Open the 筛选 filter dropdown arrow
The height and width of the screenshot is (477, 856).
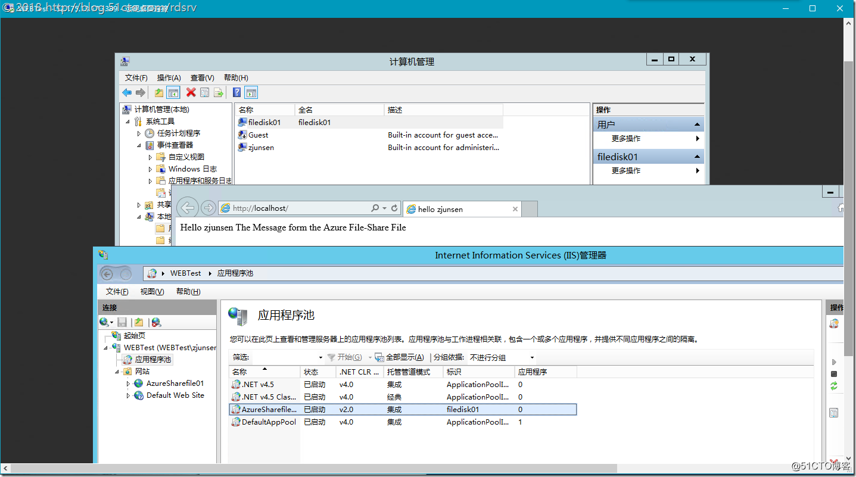pos(320,357)
